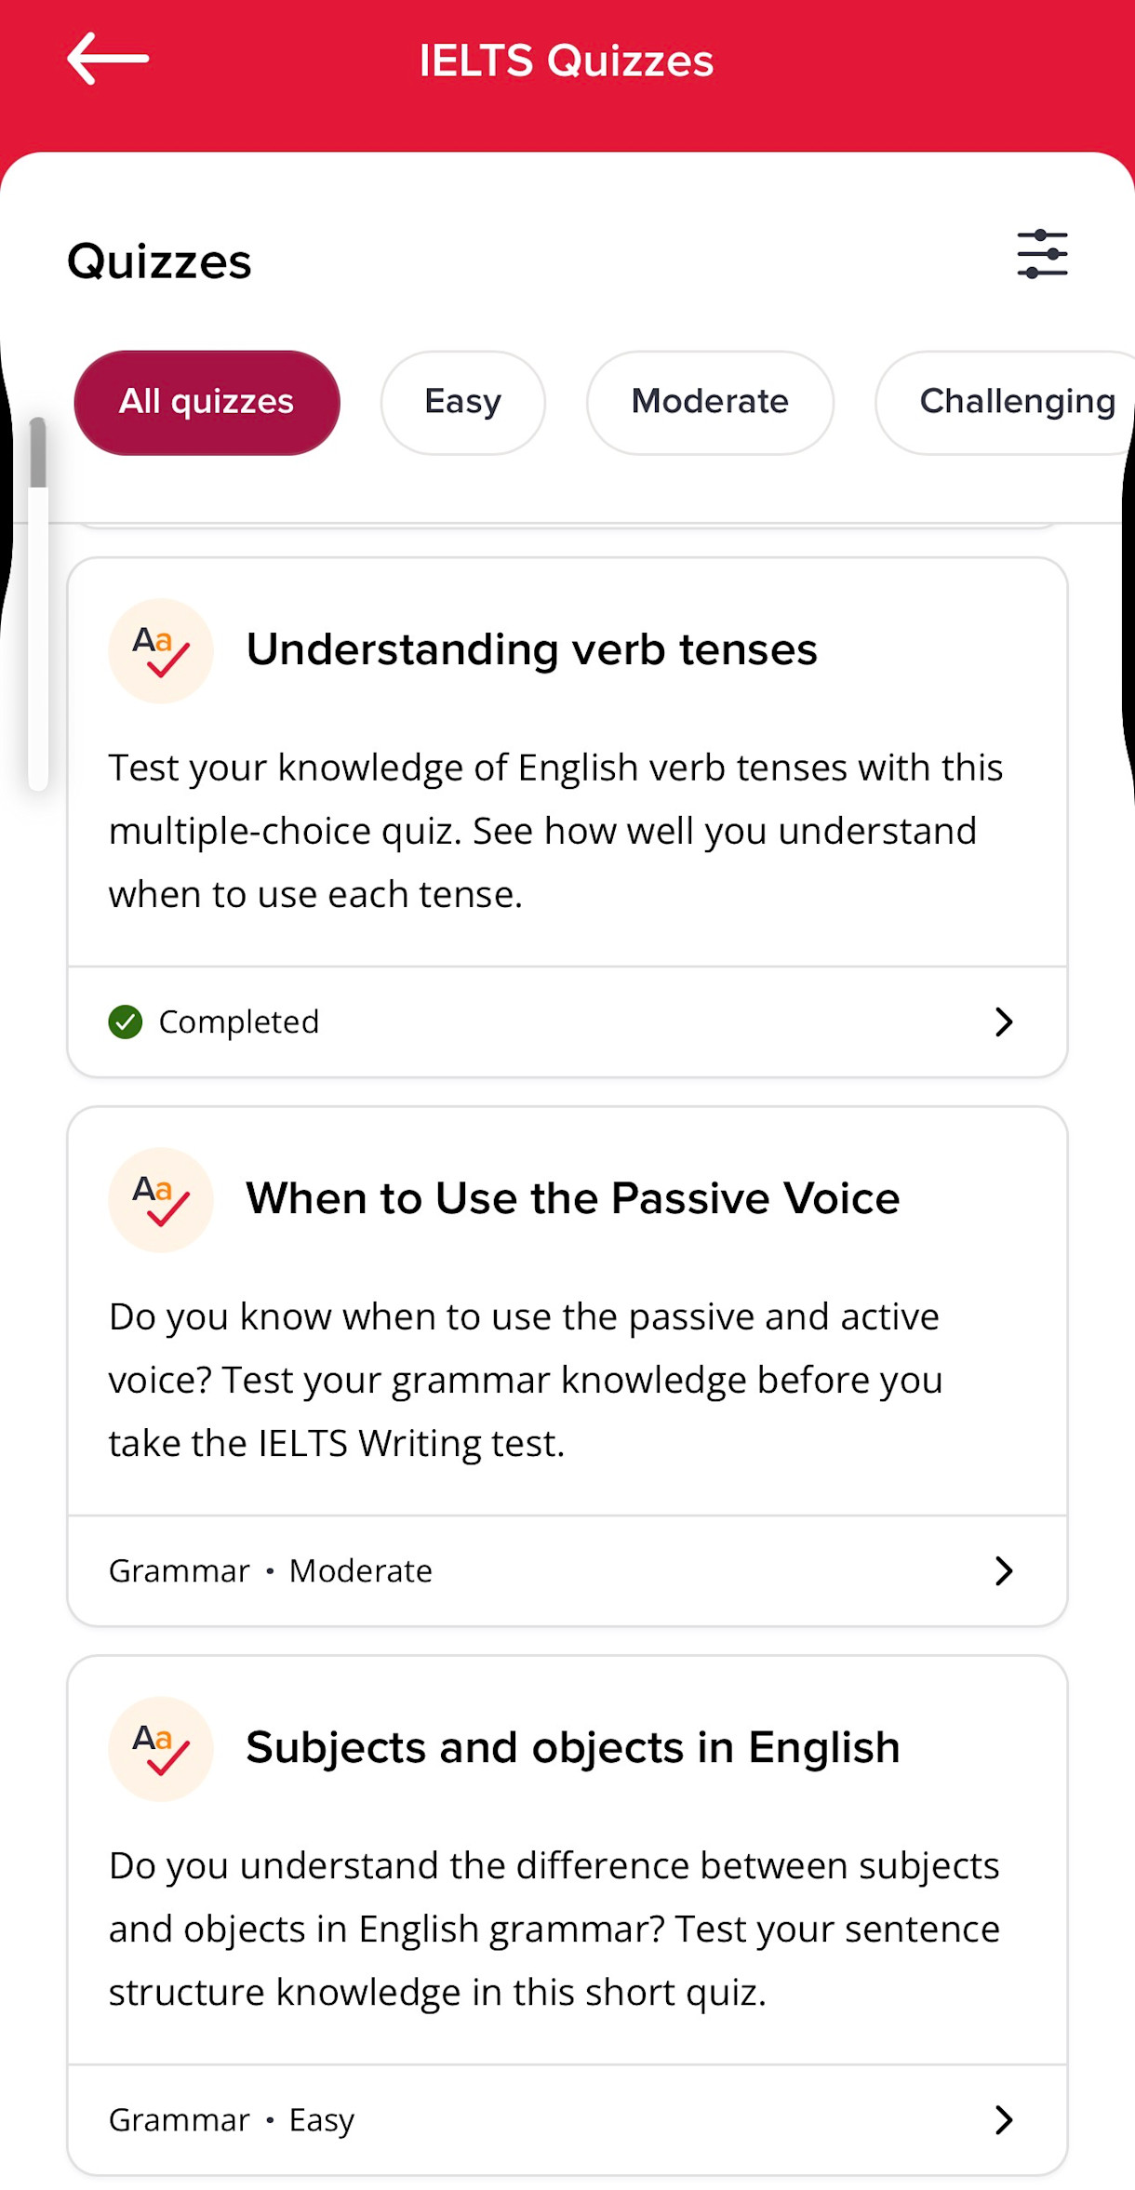Viewport: 1135px width, 2190px height.
Task: Click the green completed checkmark icon
Action: tap(125, 1022)
